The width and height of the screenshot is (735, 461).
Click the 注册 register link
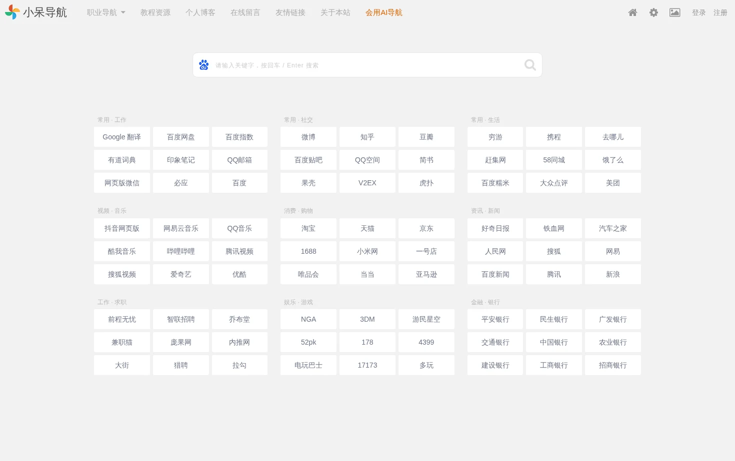pyautogui.click(x=720, y=12)
